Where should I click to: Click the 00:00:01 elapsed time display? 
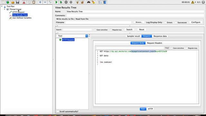pos(186,2)
